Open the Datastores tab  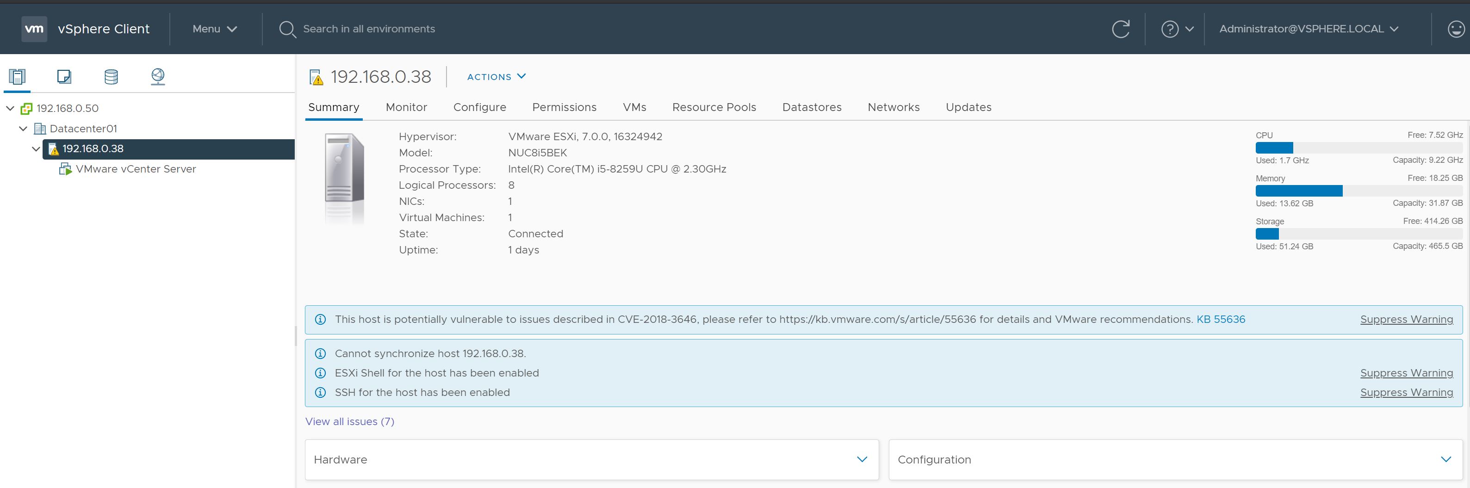(x=812, y=107)
